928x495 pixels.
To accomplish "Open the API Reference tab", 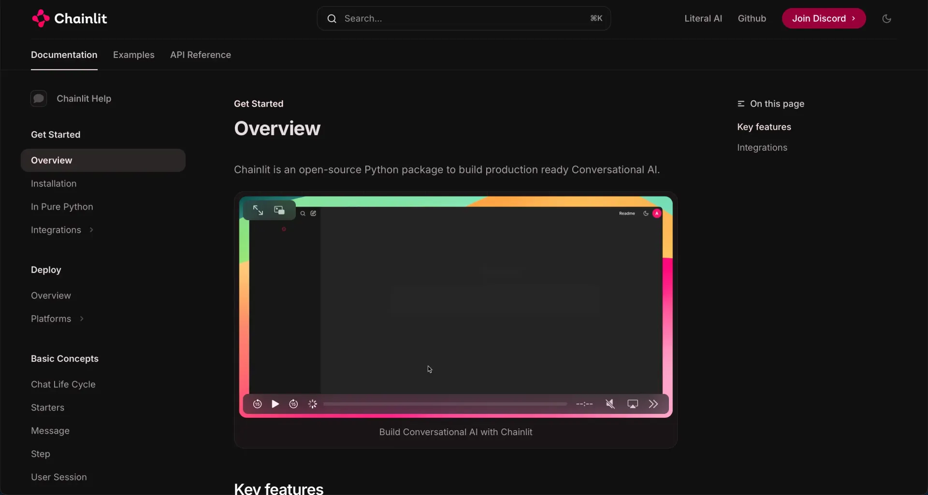I will (x=201, y=55).
